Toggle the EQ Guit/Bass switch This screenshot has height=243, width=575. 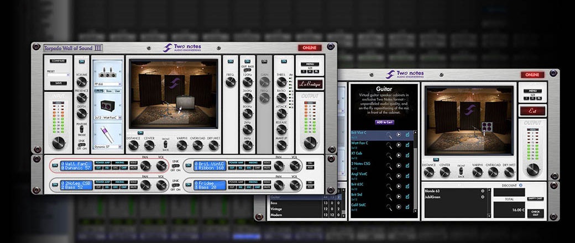248,70
